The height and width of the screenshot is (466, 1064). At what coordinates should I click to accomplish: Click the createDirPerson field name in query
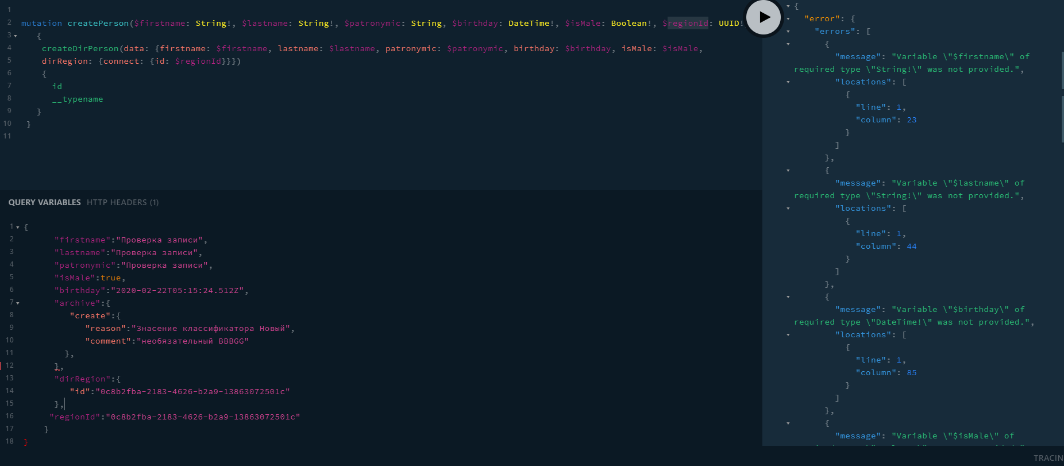[x=80, y=49]
